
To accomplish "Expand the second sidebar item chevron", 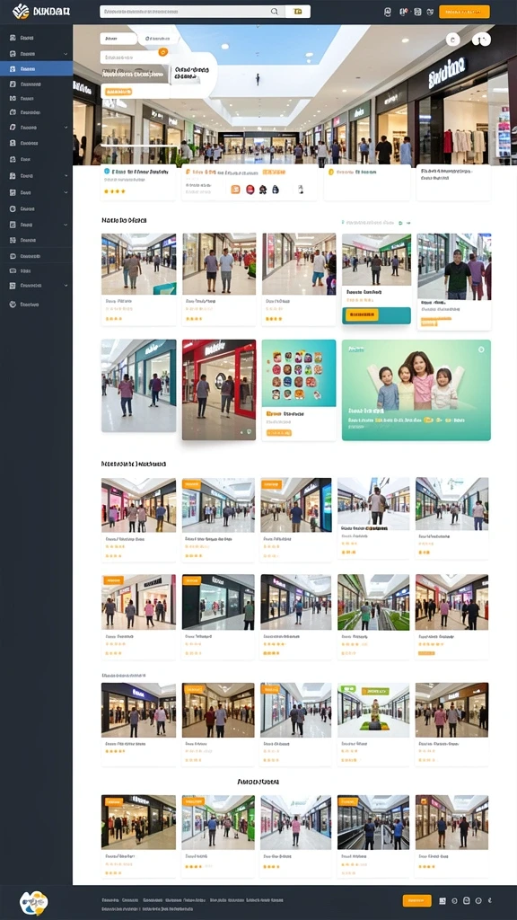I will [x=66, y=53].
